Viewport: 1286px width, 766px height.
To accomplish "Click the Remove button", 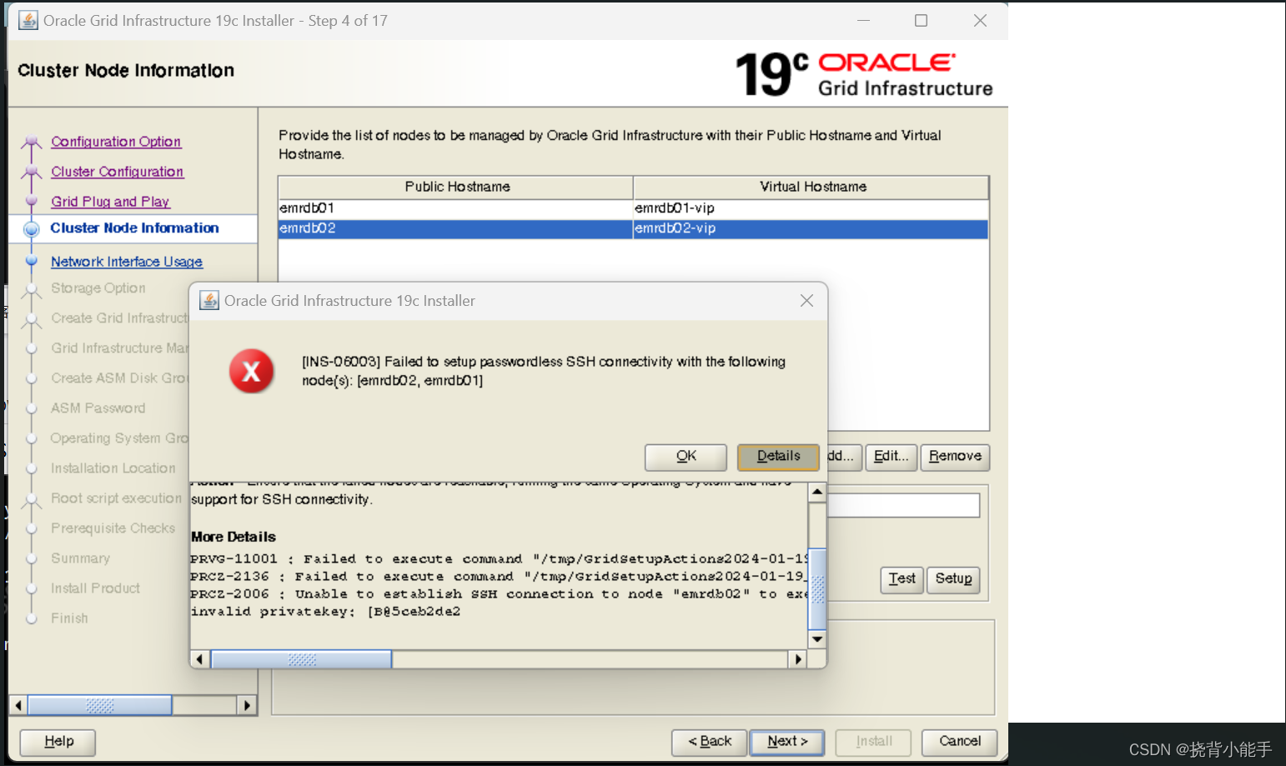I will (x=955, y=457).
